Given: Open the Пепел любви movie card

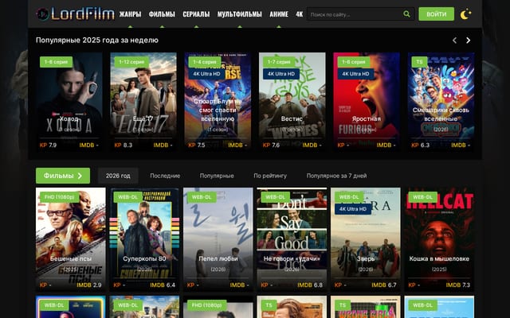Looking at the screenshot, I should point(218,238).
